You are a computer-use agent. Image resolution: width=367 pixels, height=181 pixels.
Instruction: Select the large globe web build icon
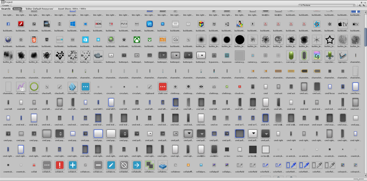tap(8, 39)
